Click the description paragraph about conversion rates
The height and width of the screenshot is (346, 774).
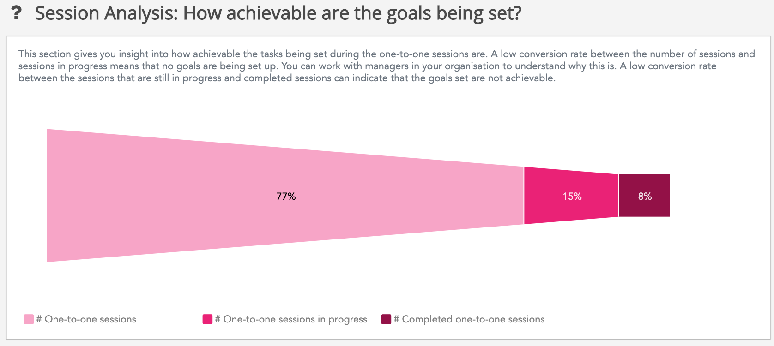(386, 66)
